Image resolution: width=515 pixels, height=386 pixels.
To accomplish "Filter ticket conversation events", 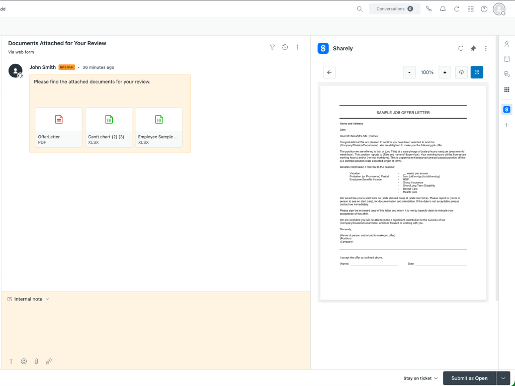I will tap(272, 47).
